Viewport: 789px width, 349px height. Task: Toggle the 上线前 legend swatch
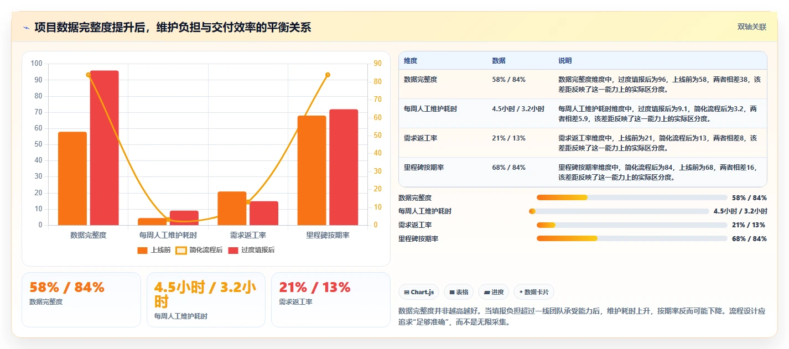point(143,250)
